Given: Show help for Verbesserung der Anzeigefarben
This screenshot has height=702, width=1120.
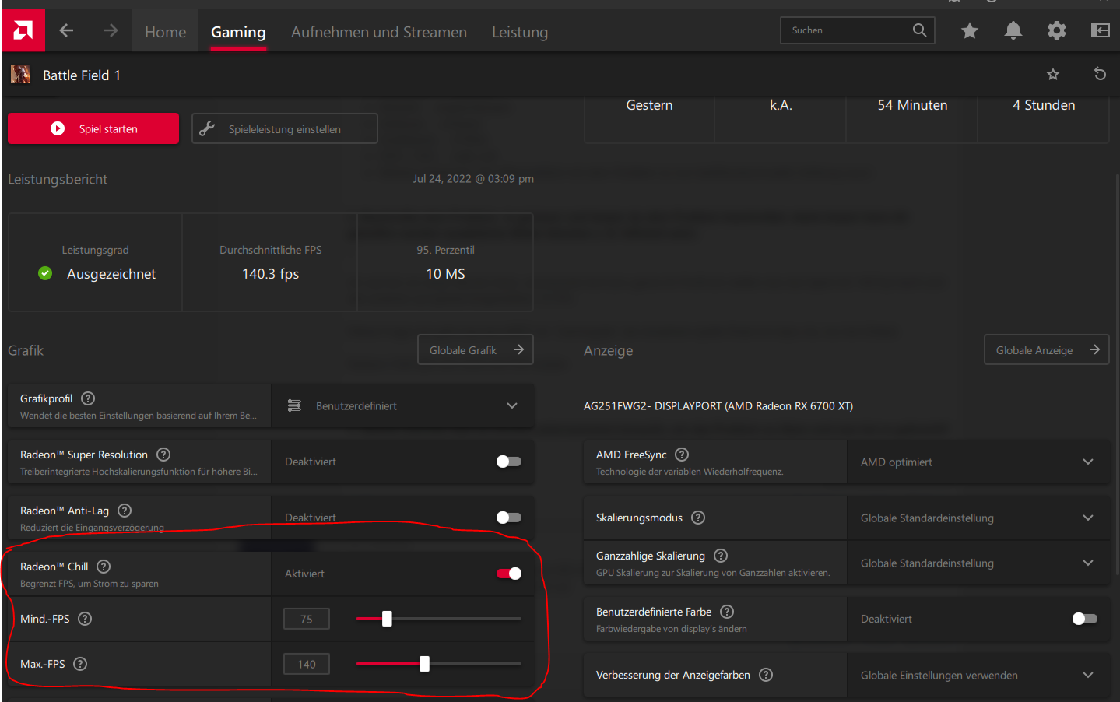Looking at the screenshot, I should (766, 675).
